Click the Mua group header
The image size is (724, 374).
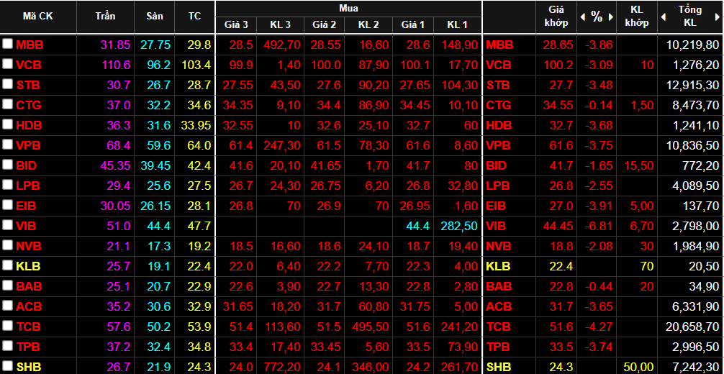(348, 8)
